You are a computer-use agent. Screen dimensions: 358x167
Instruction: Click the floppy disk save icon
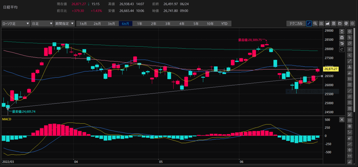[x=334, y=23]
